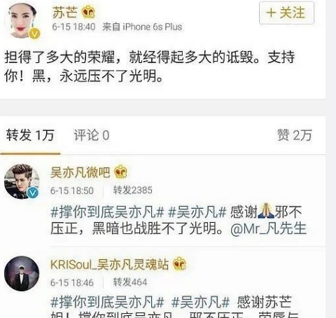Open the @Mr_凡先生 mention
Image resolution: width=336 pixels, height=318 pixels.
coord(268,228)
